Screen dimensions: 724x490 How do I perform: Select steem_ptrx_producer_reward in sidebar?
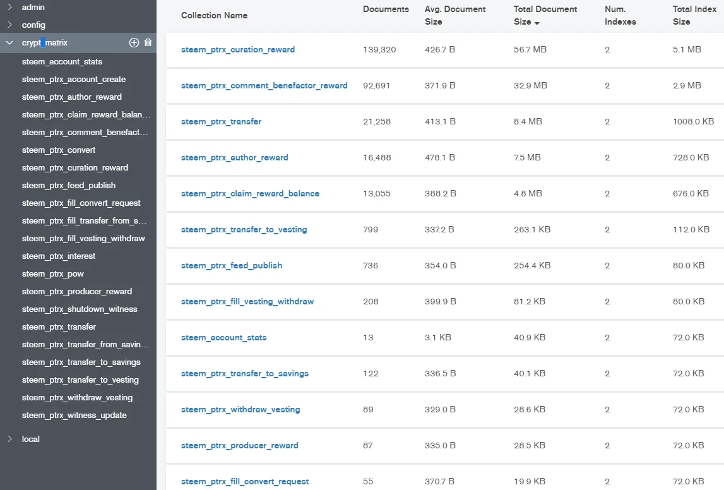coord(76,292)
